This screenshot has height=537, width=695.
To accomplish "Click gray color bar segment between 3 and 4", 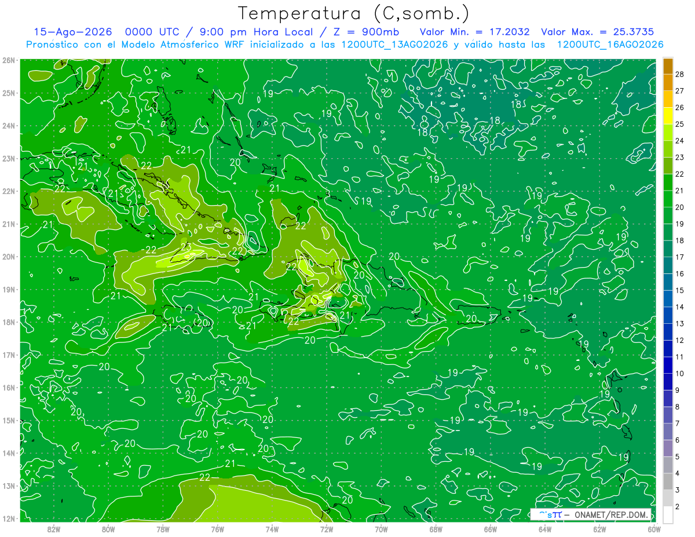I will click(668, 481).
